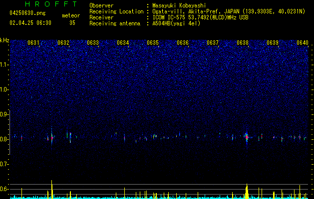Click the 0631 time marker

pos(33,43)
